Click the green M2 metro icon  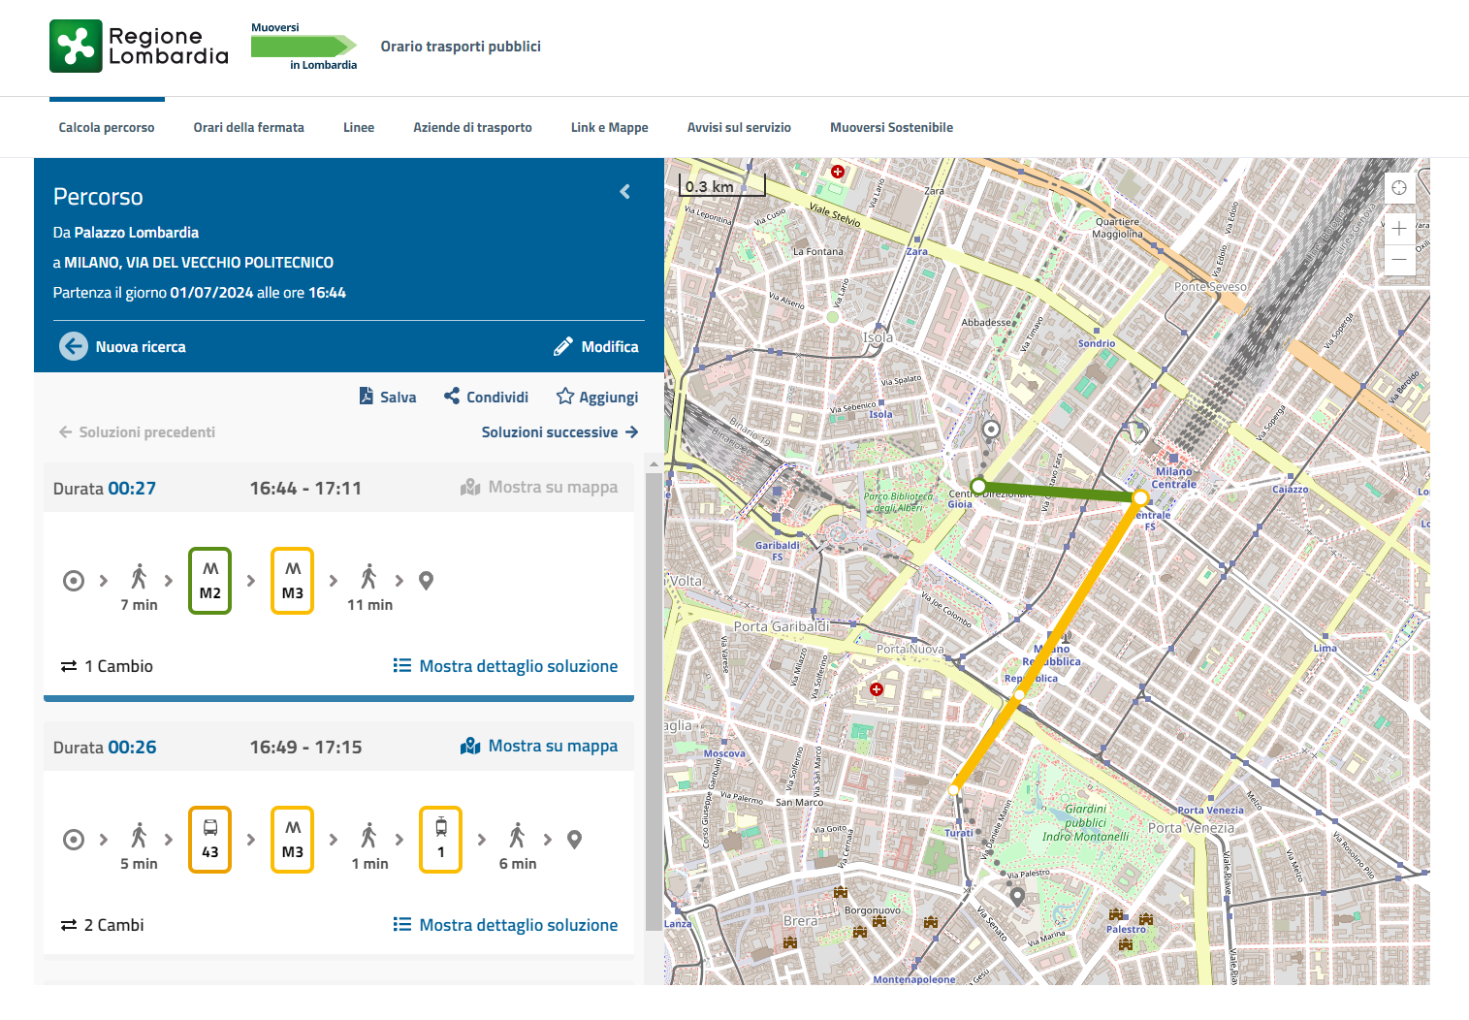pyautogui.click(x=210, y=581)
